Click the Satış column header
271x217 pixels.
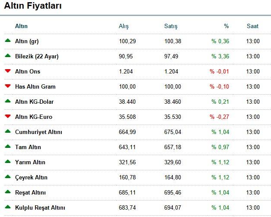(171, 26)
